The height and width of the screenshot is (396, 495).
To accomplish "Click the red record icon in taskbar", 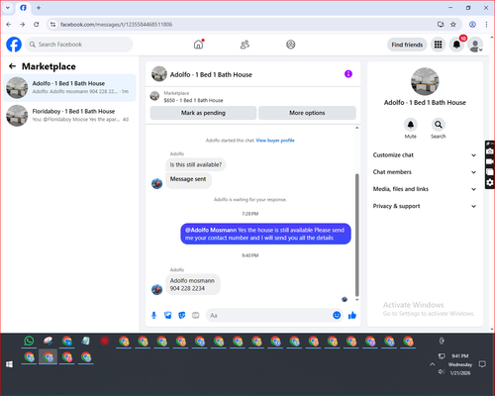I will (x=105, y=341).
